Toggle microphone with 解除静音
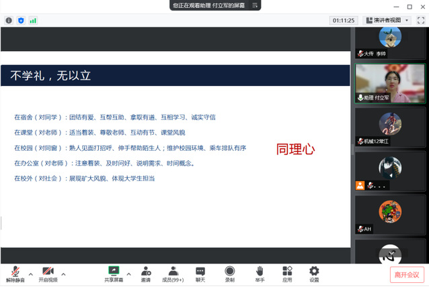This screenshot has height=287, width=429. point(15,274)
